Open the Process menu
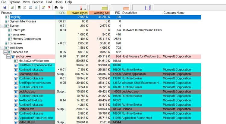226x124 pixels. (38, 2)
